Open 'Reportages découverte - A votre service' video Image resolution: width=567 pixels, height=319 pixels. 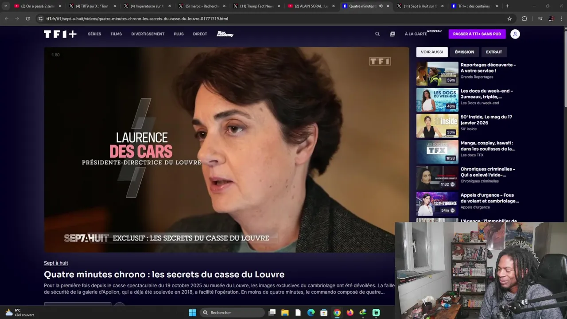pos(488,68)
